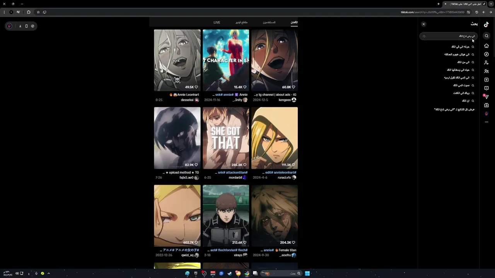Open the search magnifier icon in sidebar

pyautogui.click(x=486, y=36)
